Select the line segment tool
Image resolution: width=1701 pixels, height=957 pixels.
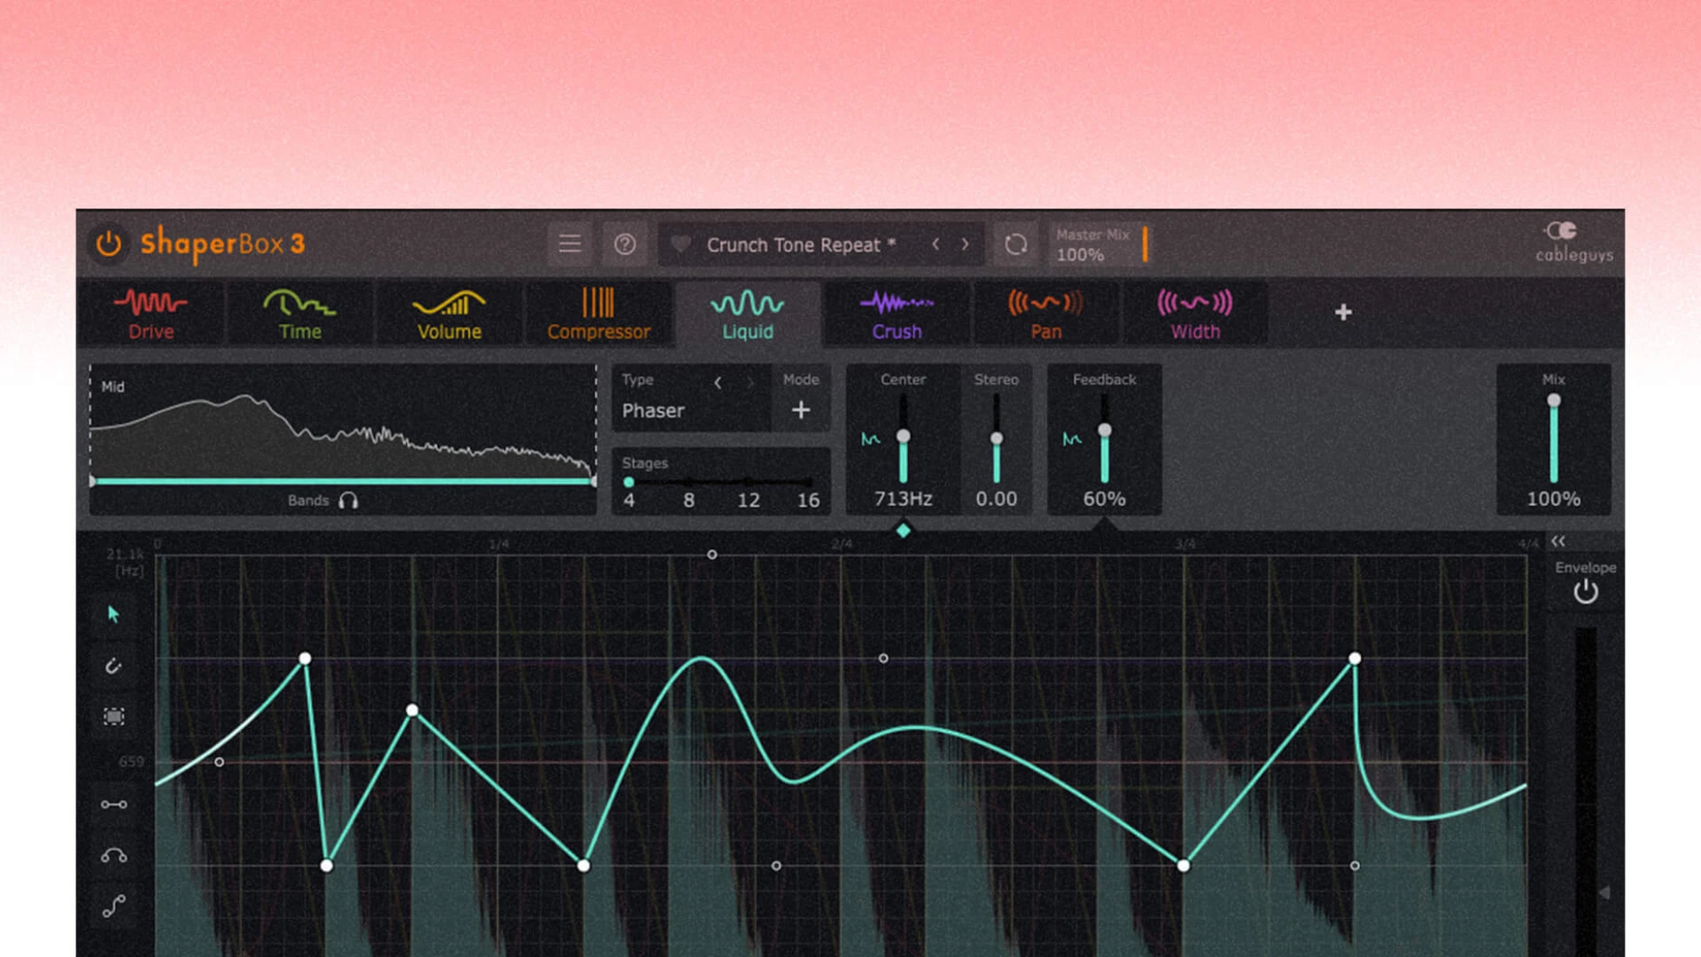[113, 805]
